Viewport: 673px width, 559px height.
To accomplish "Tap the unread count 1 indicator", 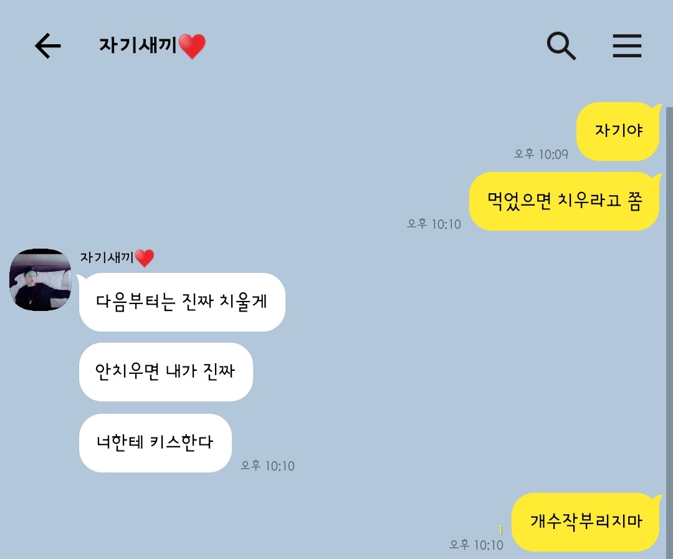I will 500,530.
